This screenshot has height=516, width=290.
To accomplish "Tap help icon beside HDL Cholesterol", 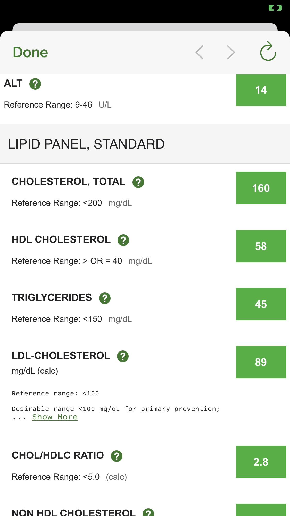I will (123, 240).
